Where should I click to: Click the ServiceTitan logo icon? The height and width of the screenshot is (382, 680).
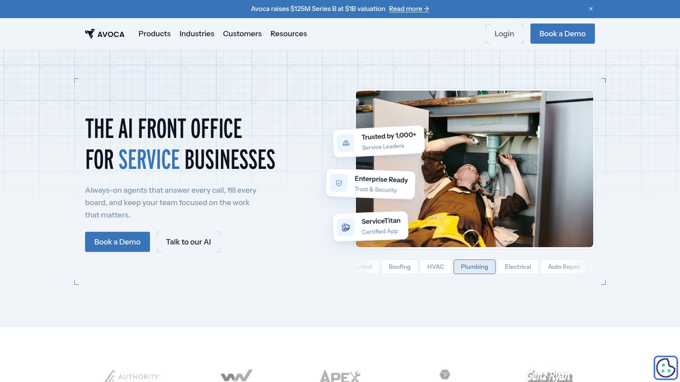[x=346, y=227]
